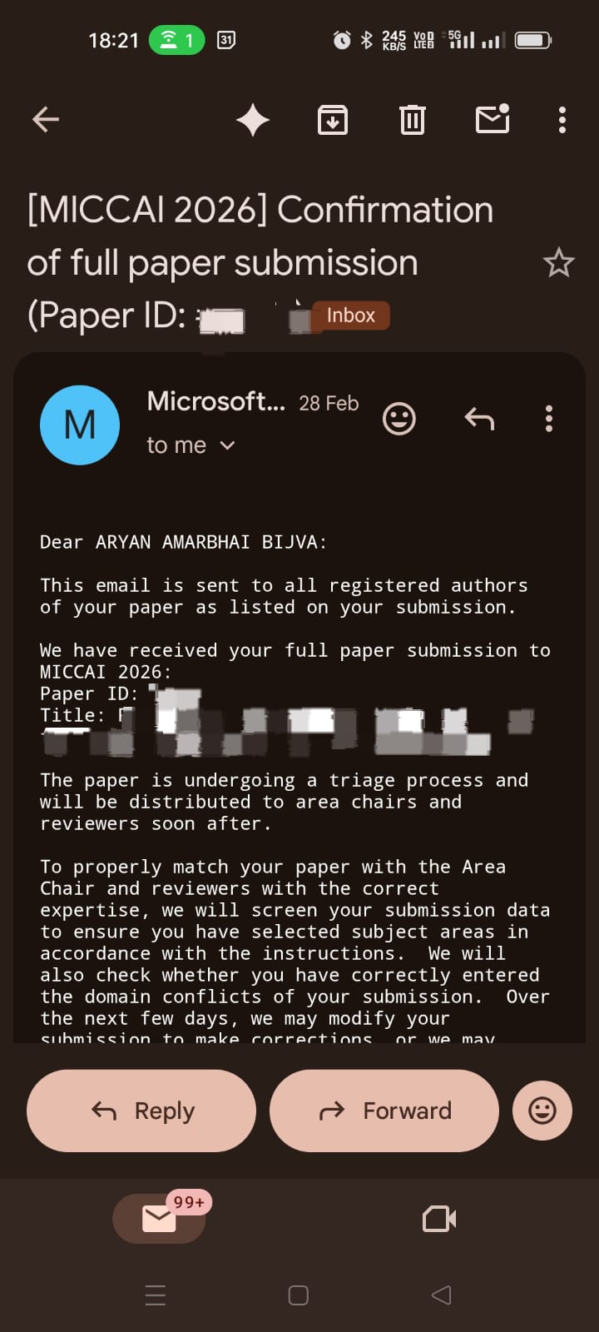This screenshot has width=599, height=1332.
Task: Mark email as unread
Action: tap(493, 120)
